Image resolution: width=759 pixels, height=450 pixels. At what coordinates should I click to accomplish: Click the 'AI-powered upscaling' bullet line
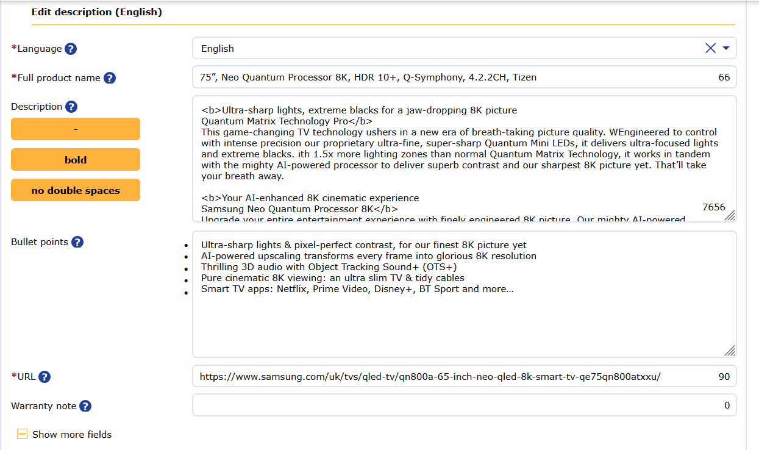click(x=369, y=256)
